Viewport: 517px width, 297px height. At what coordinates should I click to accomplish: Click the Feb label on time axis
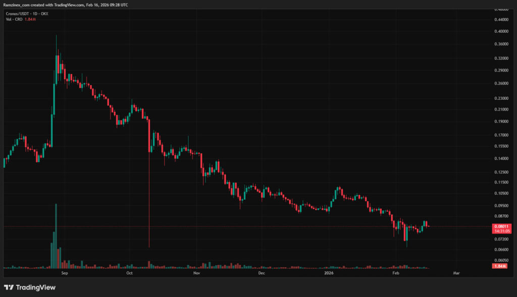395,273
